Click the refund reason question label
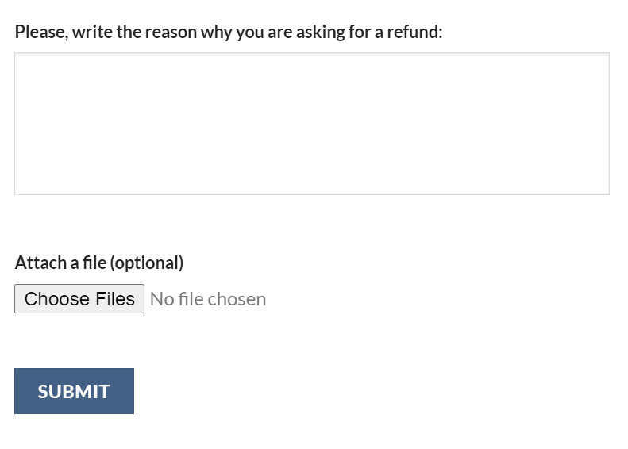The width and height of the screenshot is (628, 449). pos(229,33)
